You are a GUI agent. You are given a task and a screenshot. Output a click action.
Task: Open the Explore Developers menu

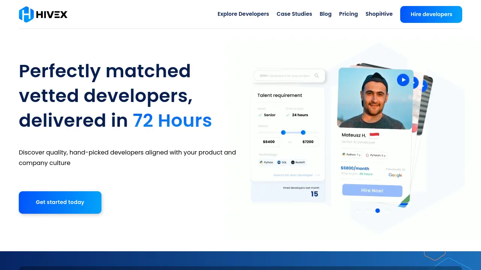coord(243,14)
